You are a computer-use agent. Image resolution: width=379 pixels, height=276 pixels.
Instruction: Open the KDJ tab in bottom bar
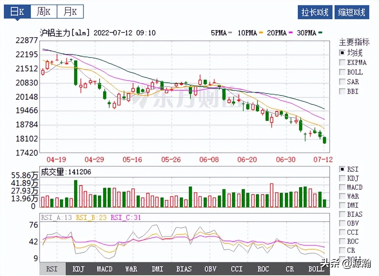[x=79, y=269]
